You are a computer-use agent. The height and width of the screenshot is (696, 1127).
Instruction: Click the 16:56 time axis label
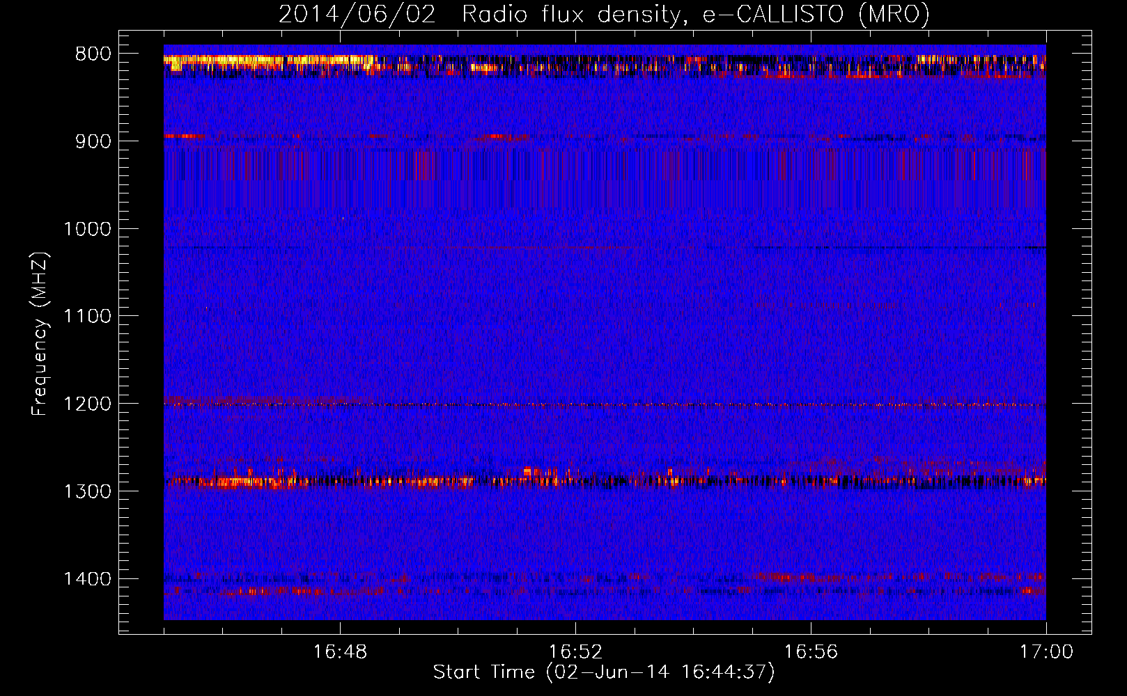(x=811, y=652)
